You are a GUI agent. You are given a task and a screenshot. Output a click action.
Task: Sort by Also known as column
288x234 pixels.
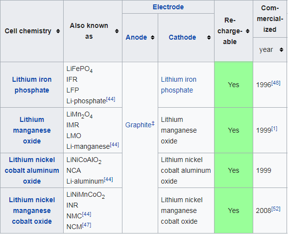(117, 31)
